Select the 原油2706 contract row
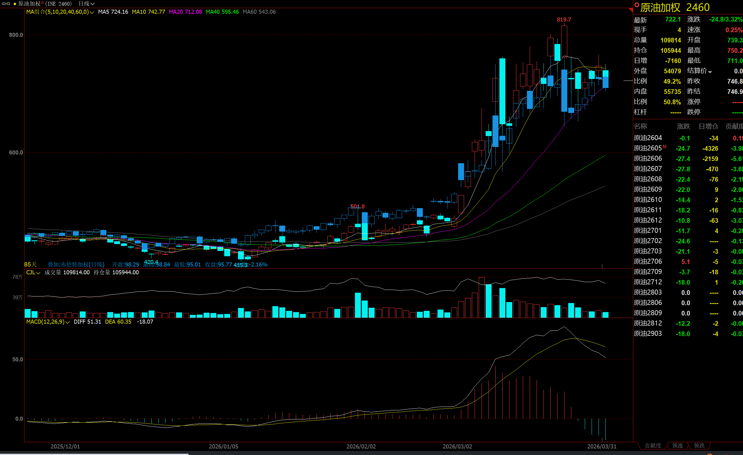The width and height of the screenshot is (743, 455). [x=648, y=262]
